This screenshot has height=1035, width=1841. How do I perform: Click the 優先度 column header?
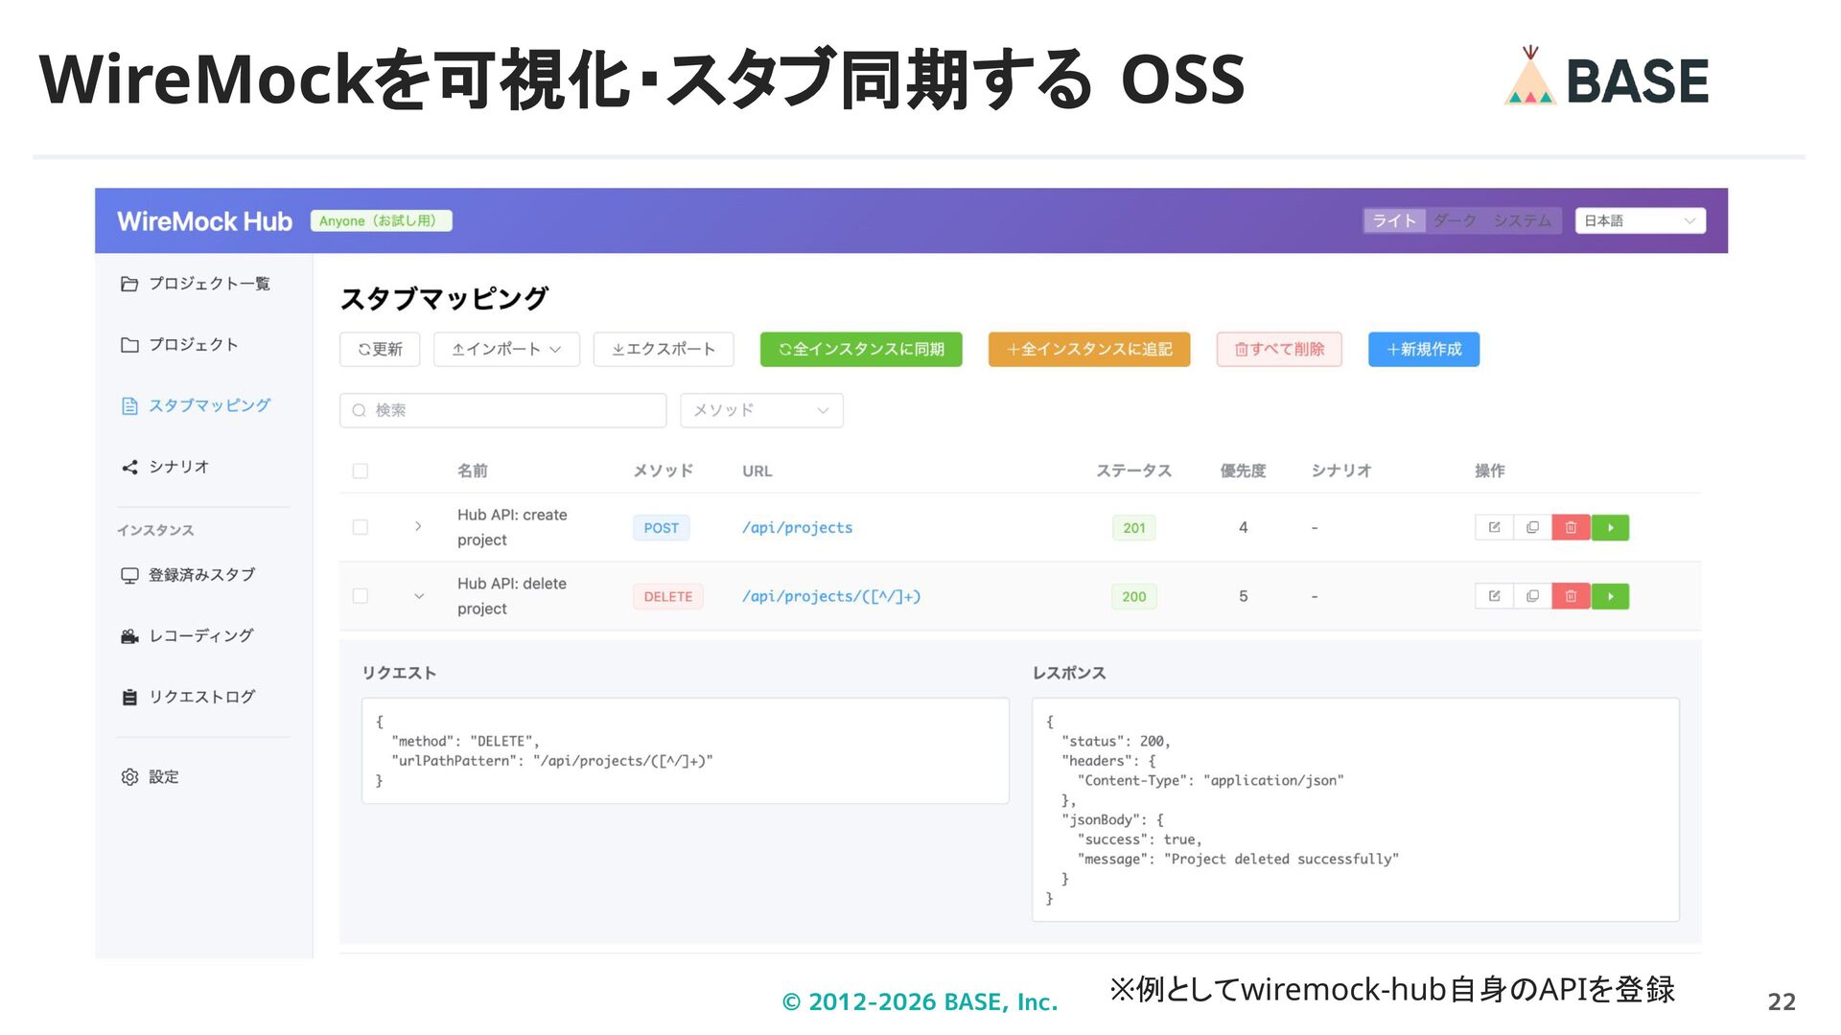1244,471
